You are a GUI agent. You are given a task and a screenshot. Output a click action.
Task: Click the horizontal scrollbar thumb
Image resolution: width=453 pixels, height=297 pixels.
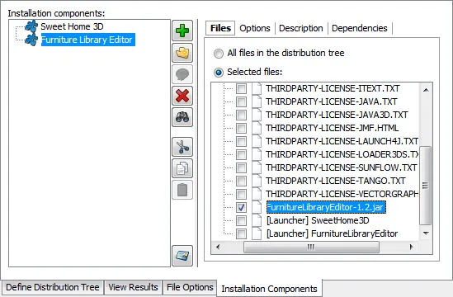[x=311, y=247]
